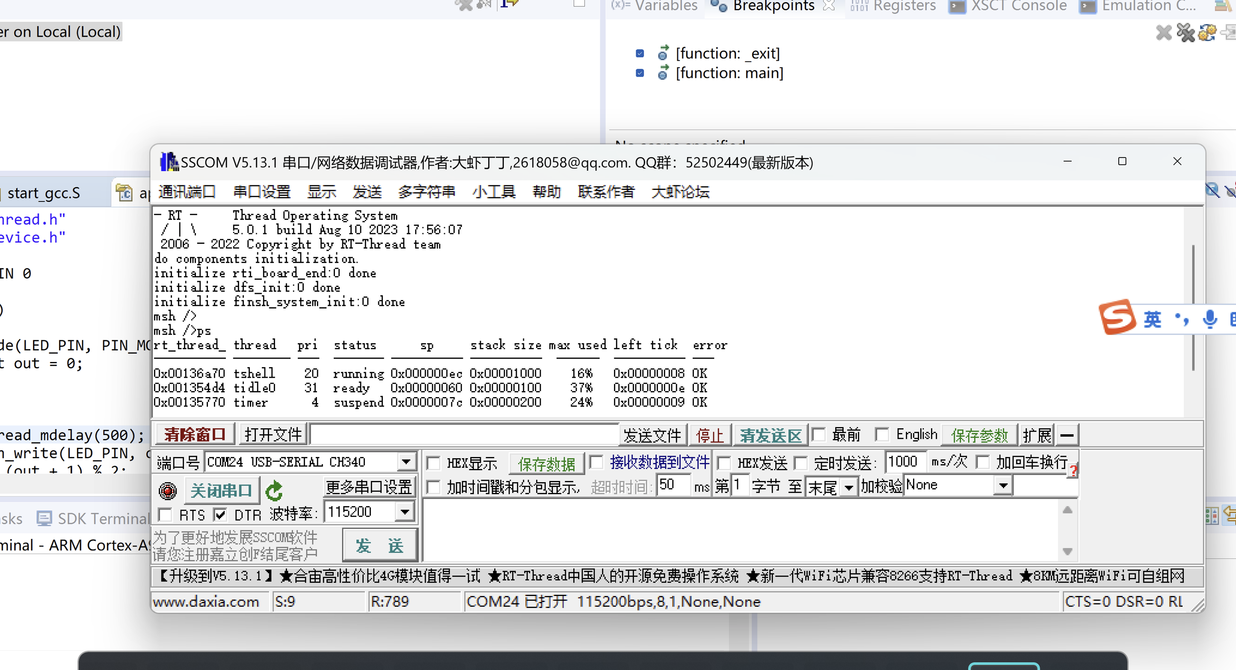Click the Sogou microphone voice input icon
The image size is (1236, 670).
[x=1209, y=319]
